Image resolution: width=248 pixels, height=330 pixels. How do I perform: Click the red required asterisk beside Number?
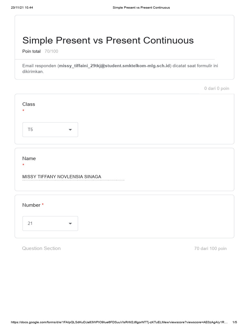tap(43, 205)
